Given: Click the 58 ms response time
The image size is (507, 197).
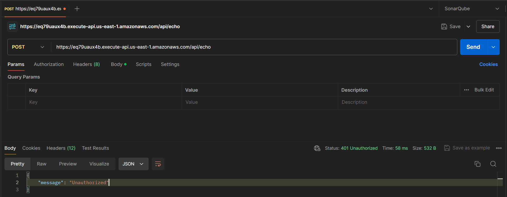Looking at the screenshot, I should [x=402, y=148].
